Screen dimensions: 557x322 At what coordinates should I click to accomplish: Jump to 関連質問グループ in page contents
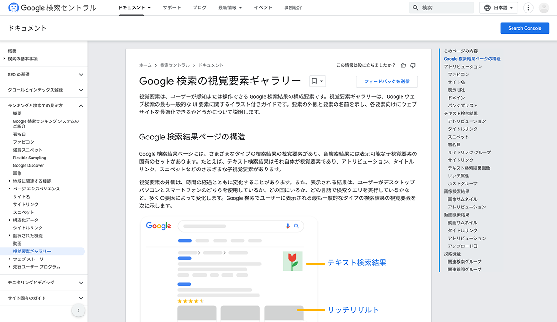pyautogui.click(x=465, y=269)
